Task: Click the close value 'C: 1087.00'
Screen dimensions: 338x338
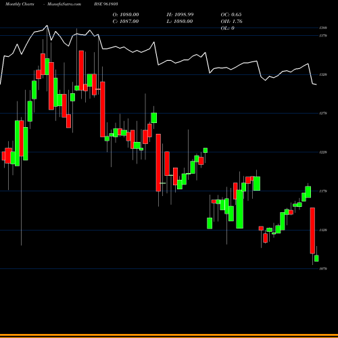Action: click(x=126, y=22)
